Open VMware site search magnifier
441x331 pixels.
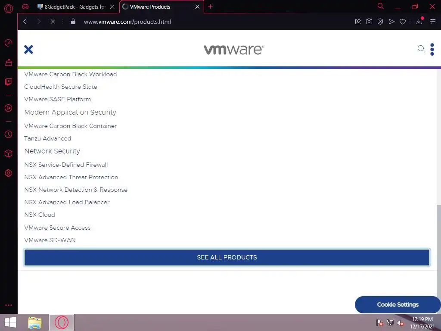click(x=421, y=49)
